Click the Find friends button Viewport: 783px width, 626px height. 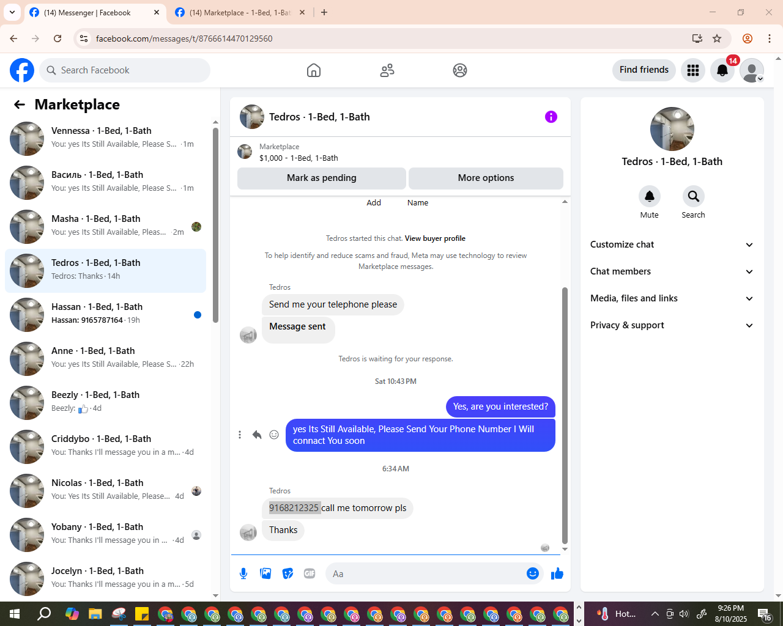click(x=644, y=70)
